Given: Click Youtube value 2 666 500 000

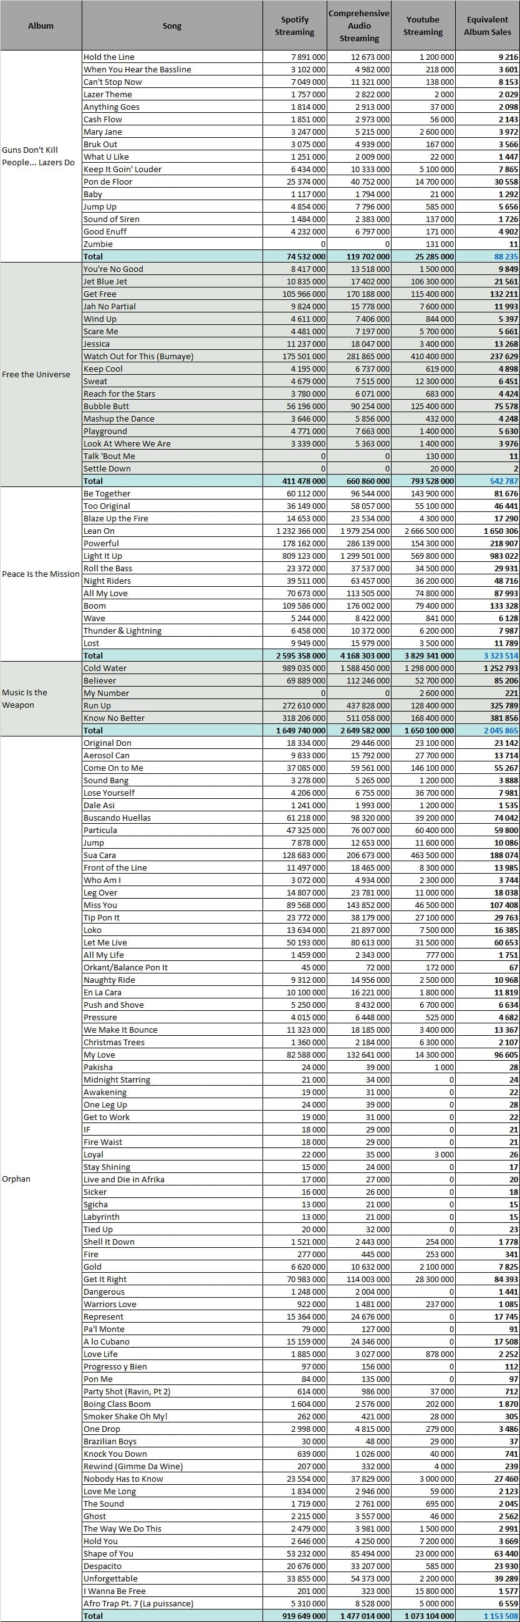Looking at the screenshot, I should coord(429,531).
